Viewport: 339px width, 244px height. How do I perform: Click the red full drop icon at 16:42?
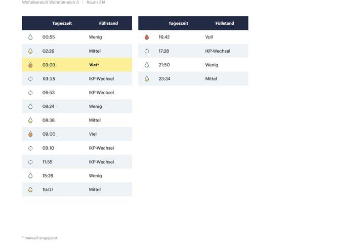click(147, 37)
